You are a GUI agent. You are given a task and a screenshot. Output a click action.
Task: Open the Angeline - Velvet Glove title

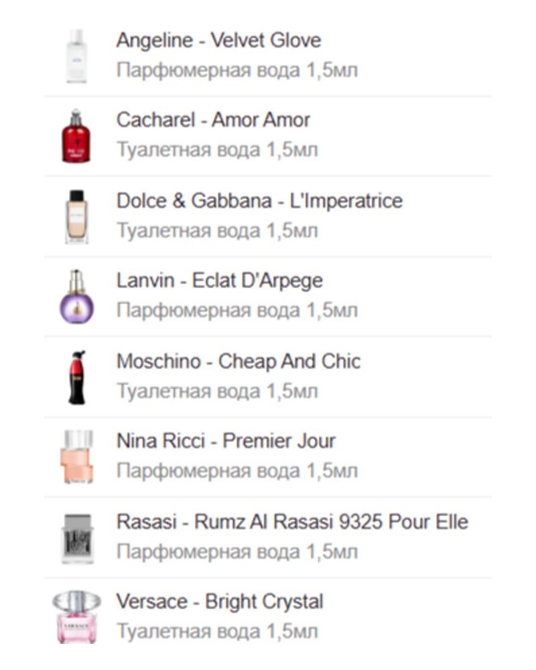[x=218, y=40]
